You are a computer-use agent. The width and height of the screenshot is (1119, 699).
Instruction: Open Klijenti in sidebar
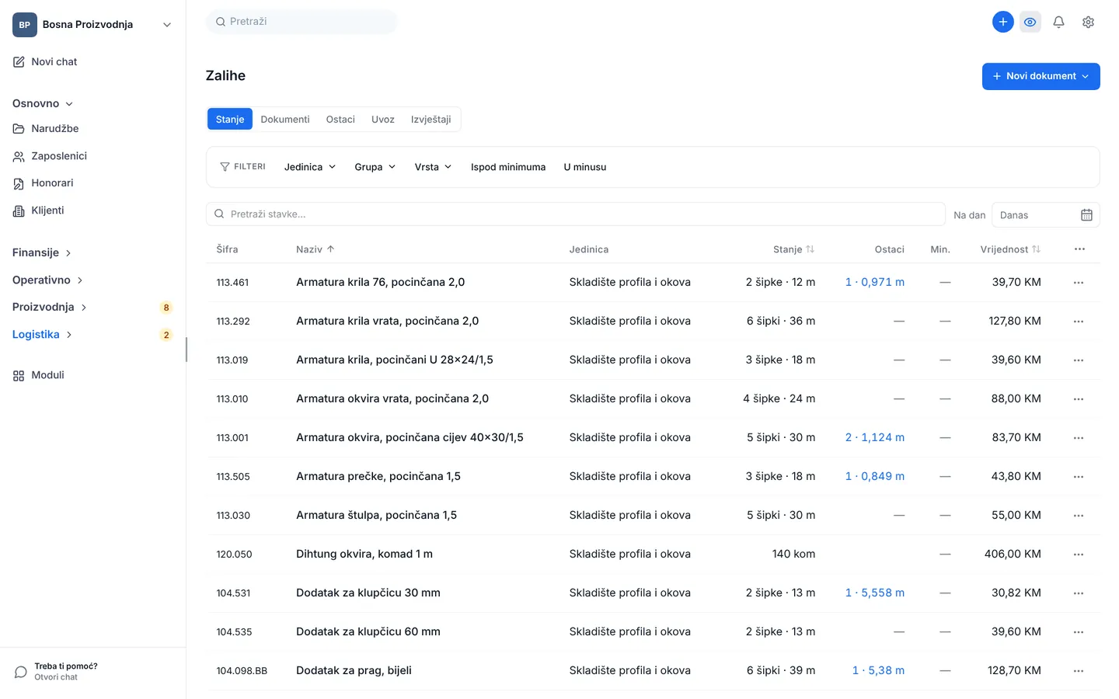(39, 210)
